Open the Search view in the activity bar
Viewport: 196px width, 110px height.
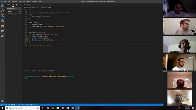[2, 11]
